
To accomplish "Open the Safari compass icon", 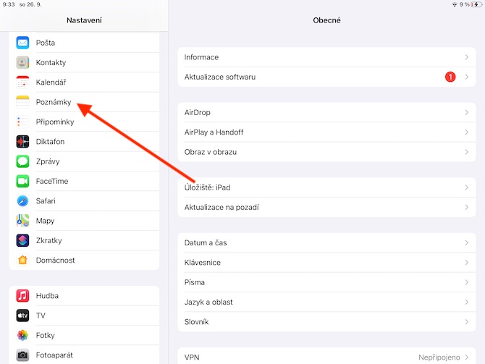I will point(22,201).
